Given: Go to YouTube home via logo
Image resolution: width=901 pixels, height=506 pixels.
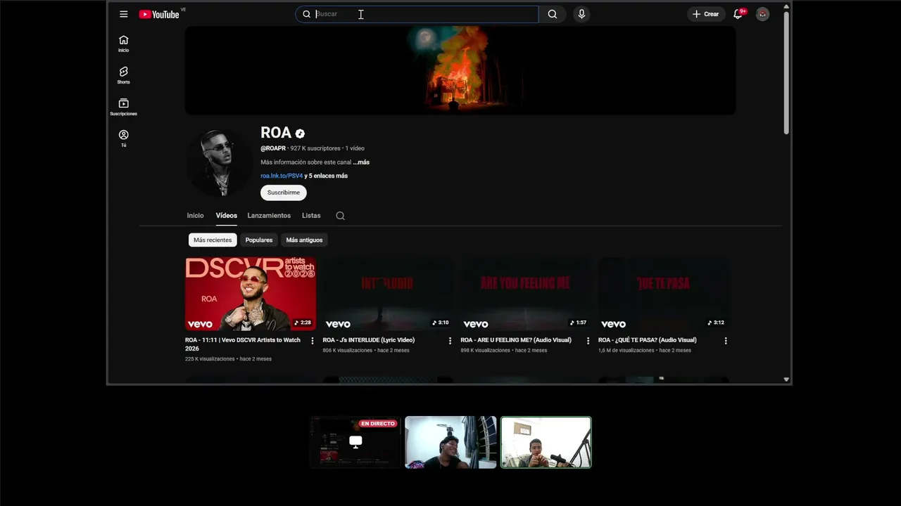Looking at the screenshot, I should [159, 14].
